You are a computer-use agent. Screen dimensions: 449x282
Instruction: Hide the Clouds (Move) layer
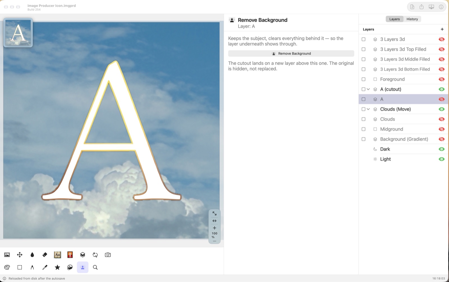(441, 109)
